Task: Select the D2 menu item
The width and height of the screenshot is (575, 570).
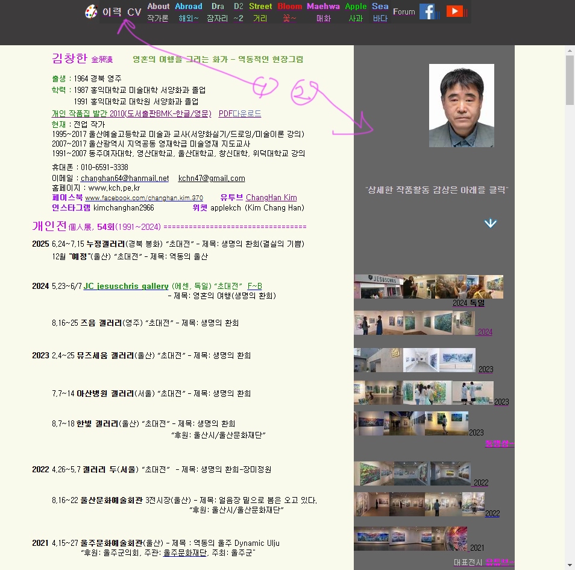Action: [x=238, y=12]
